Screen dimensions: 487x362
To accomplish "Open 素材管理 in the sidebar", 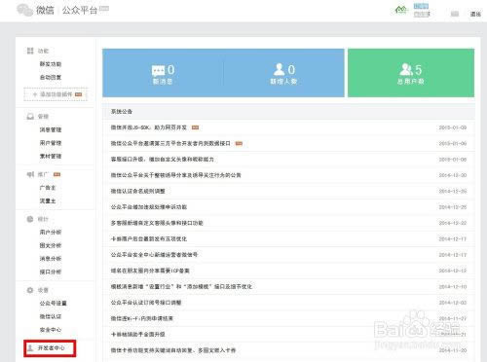I will (x=51, y=156).
